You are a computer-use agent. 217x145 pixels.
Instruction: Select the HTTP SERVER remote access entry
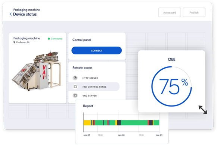94,78
